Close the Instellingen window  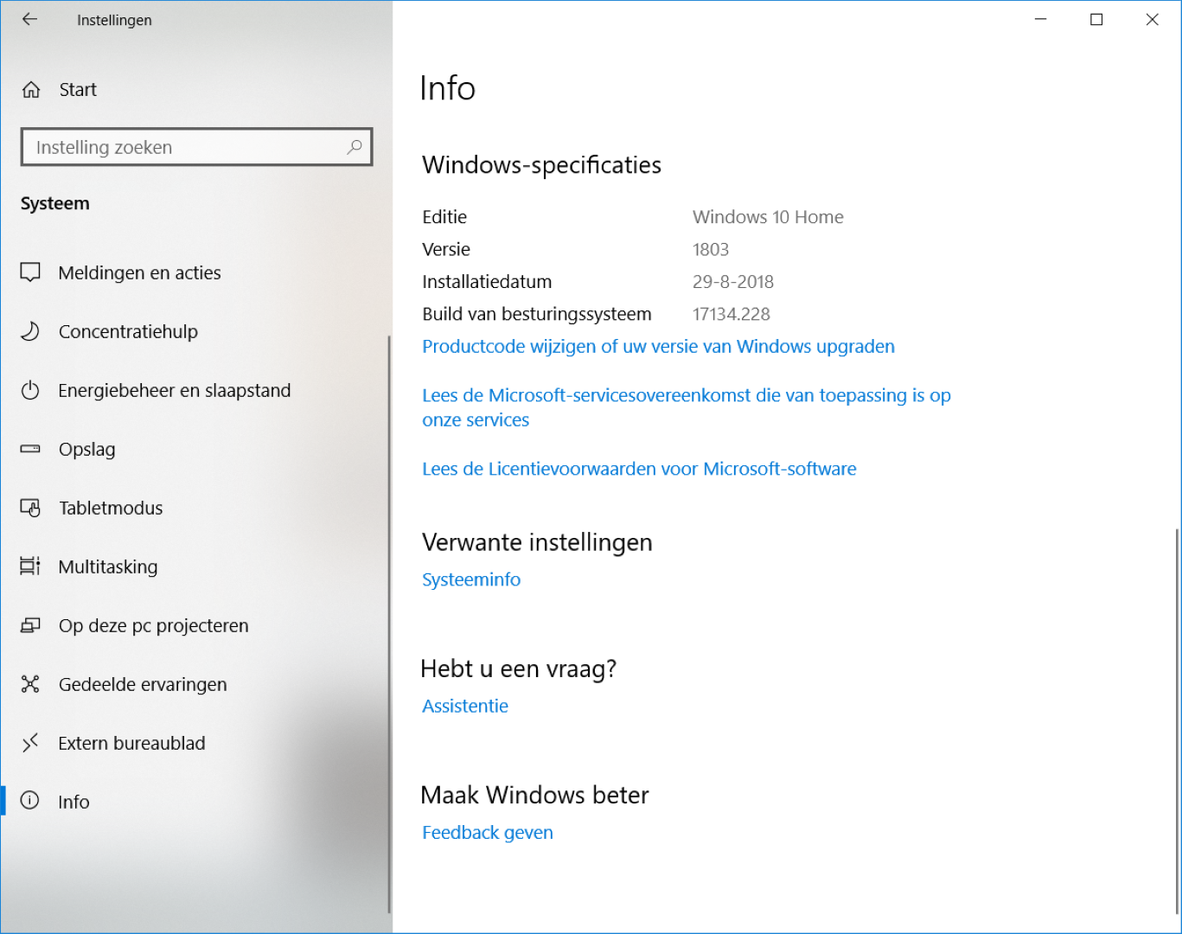[x=1152, y=20]
